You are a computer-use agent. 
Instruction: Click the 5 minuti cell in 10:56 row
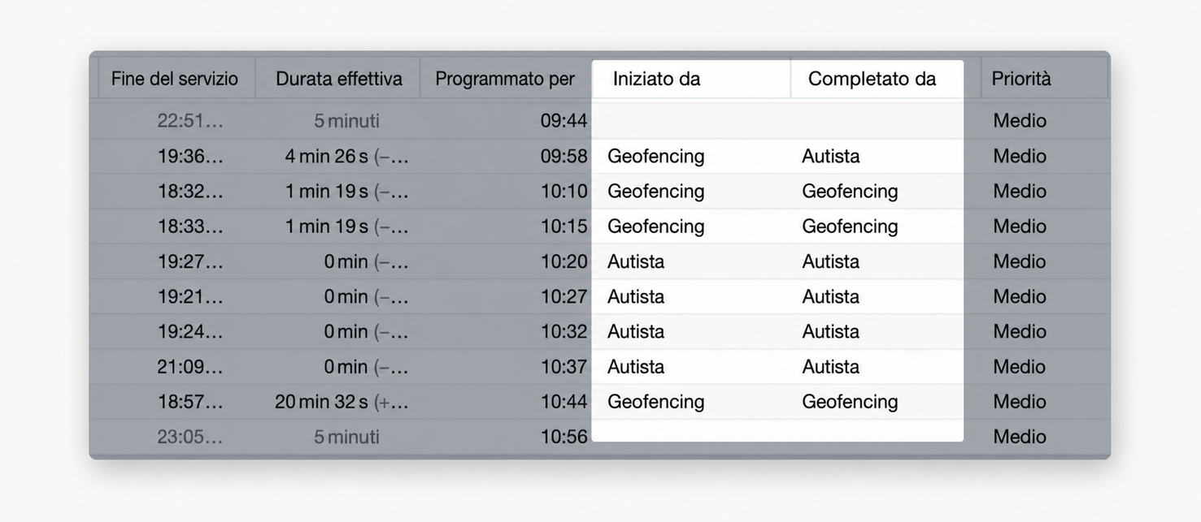(346, 437)
